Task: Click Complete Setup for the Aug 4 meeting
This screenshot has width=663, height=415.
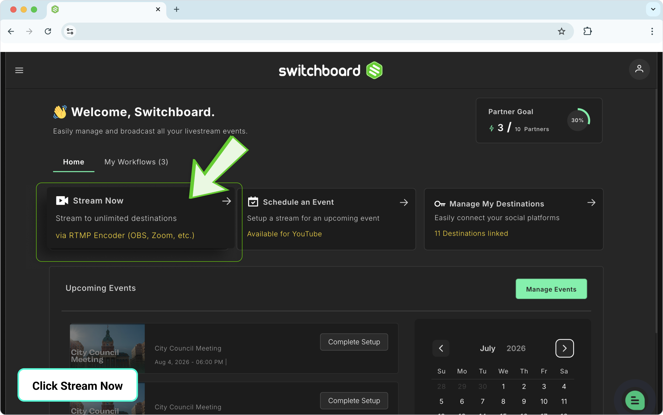Action: coord(354,342)
